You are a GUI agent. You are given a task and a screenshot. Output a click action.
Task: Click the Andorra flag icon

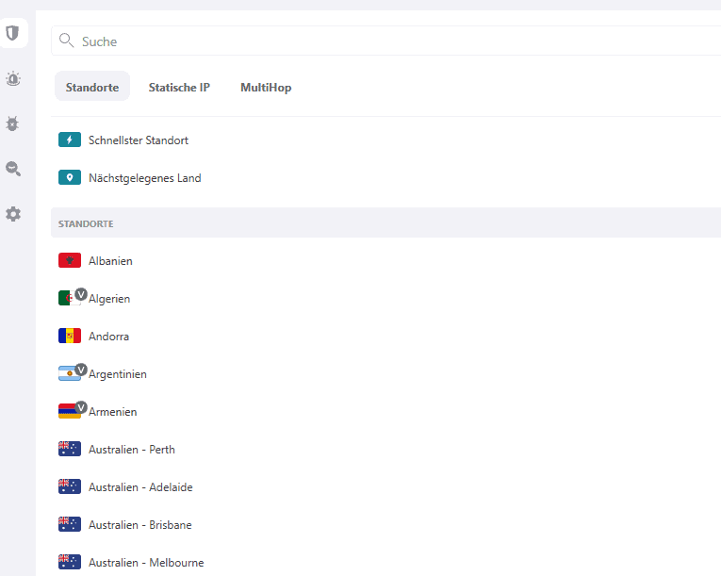pyautogui.click(x=70, y=336)
